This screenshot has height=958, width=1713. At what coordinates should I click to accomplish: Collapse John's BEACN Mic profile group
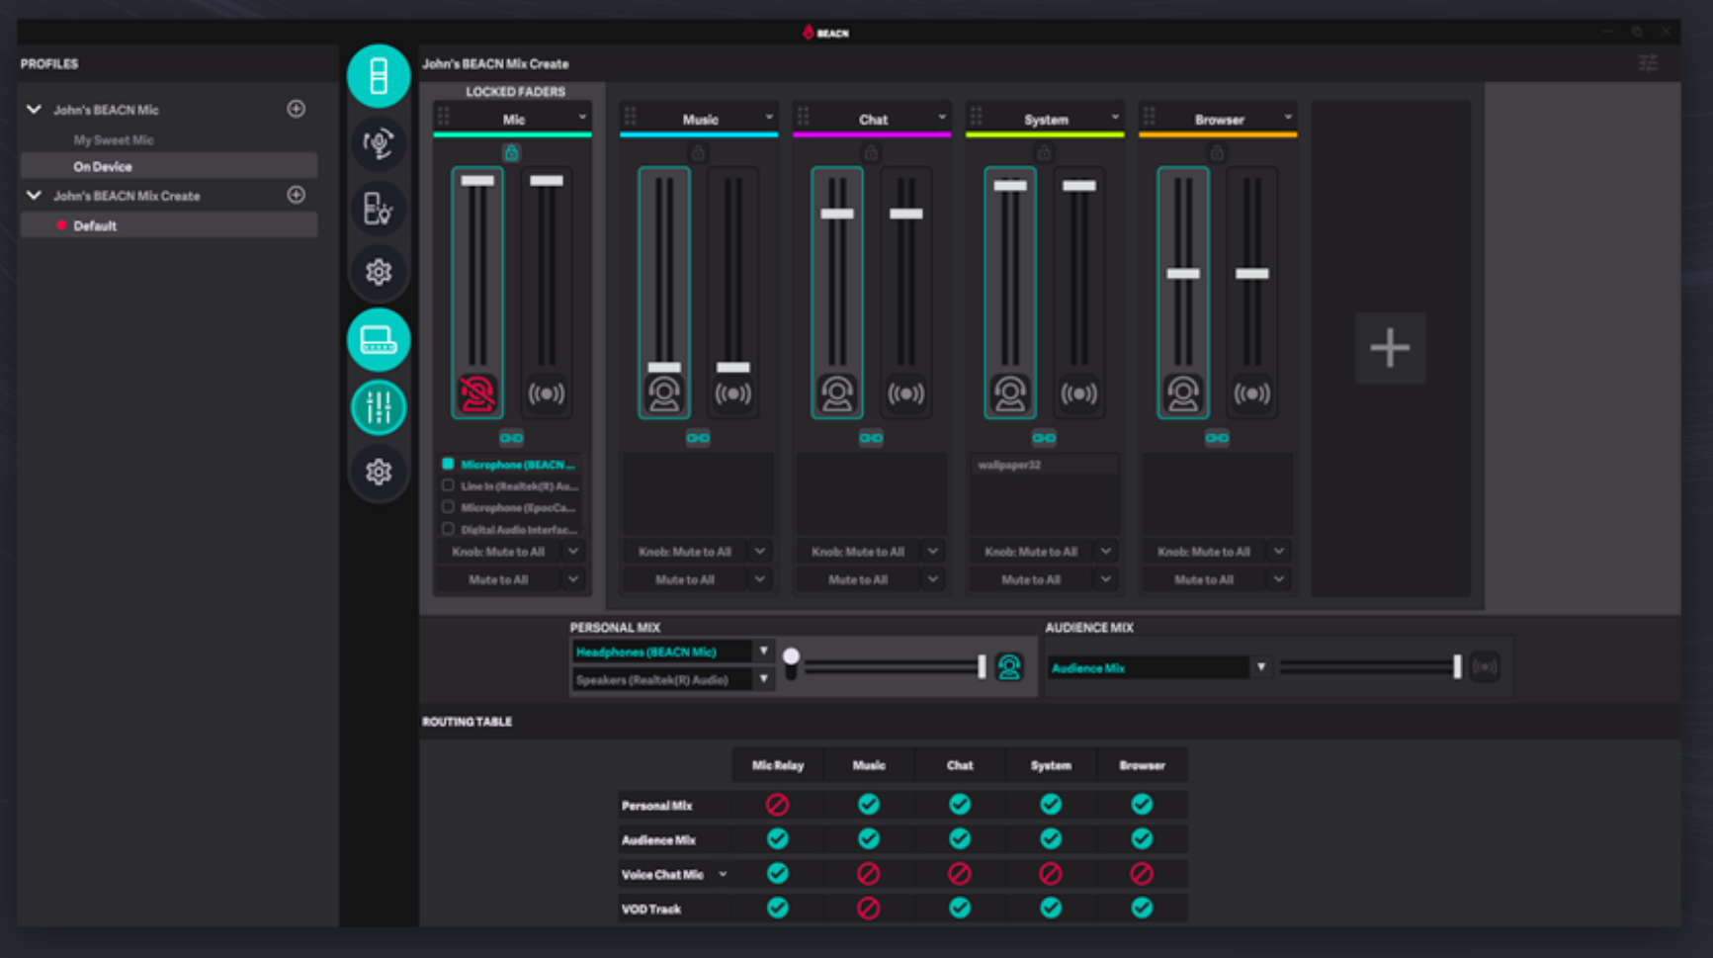click(35, 109)
